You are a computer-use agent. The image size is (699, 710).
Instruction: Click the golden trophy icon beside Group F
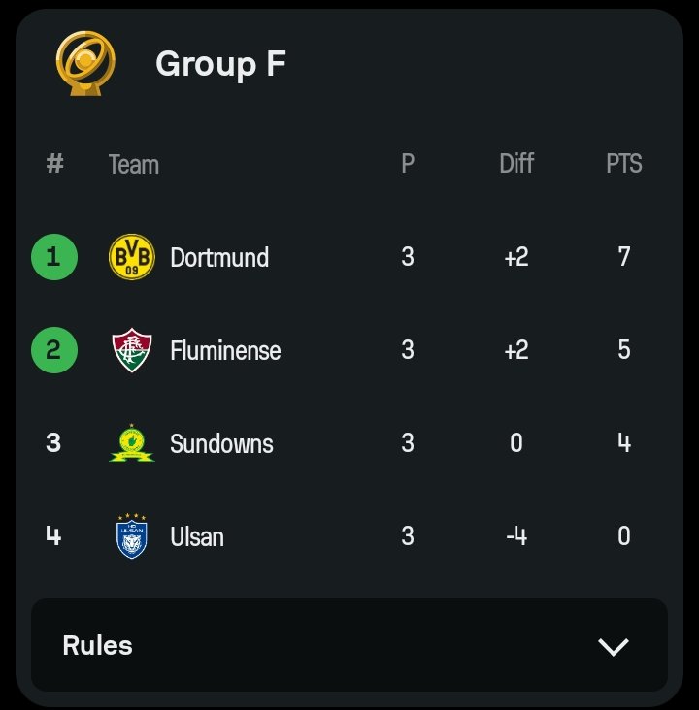coord(85,63)
